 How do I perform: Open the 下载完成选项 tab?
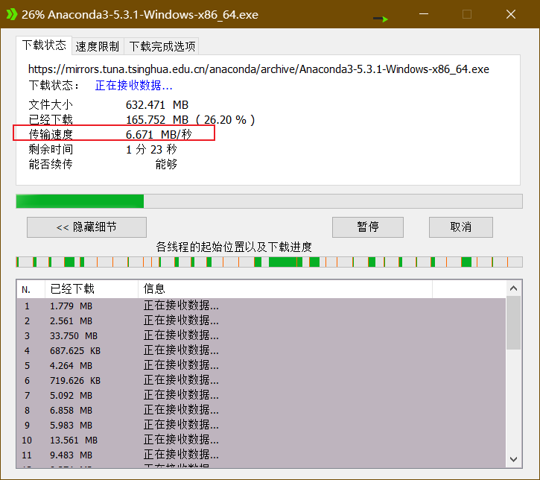click(x=162, y=46)
